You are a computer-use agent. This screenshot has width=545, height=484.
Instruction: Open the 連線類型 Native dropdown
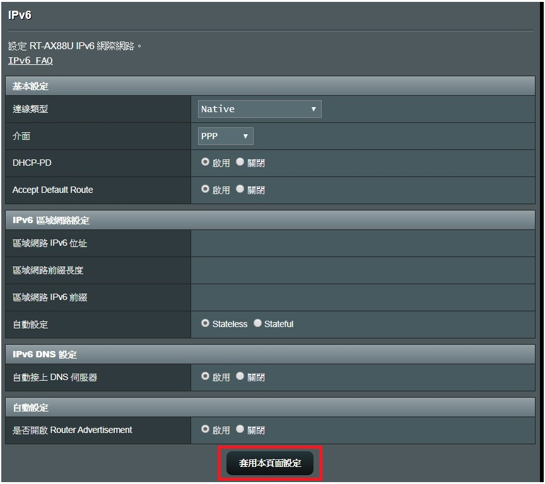259,109
